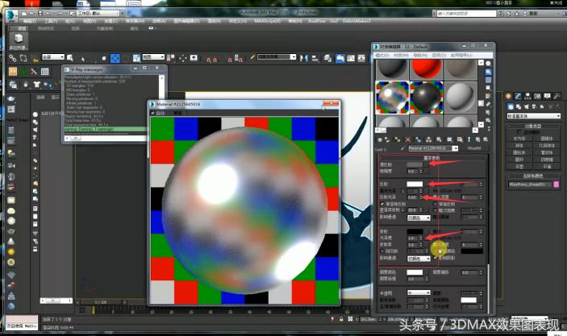Toggle the Affect shadows checkbox

click(436, 258)
